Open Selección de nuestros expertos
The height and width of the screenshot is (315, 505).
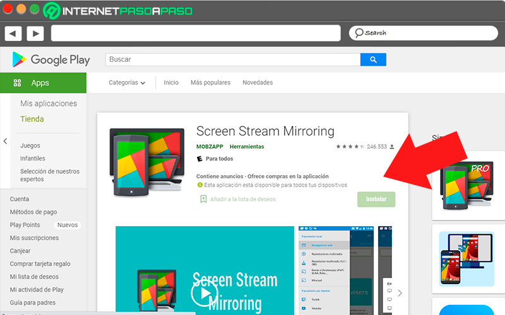(x=50, y=175)
